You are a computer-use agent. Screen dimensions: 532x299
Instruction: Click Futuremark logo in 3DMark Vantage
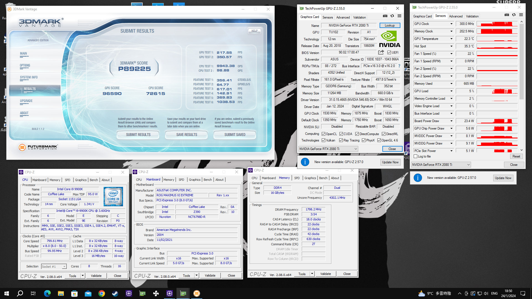38,147
